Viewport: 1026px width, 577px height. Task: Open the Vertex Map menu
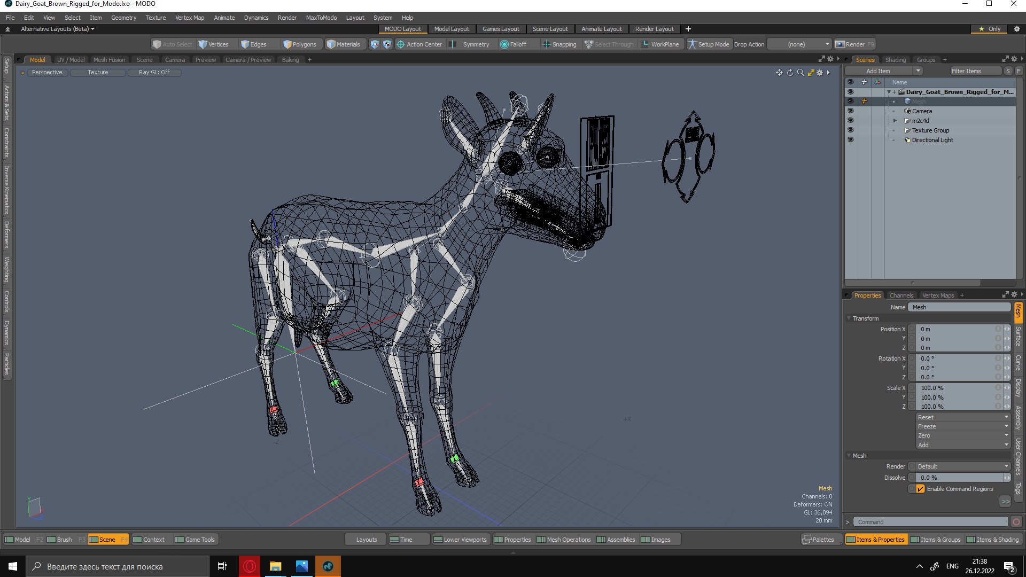190,18
